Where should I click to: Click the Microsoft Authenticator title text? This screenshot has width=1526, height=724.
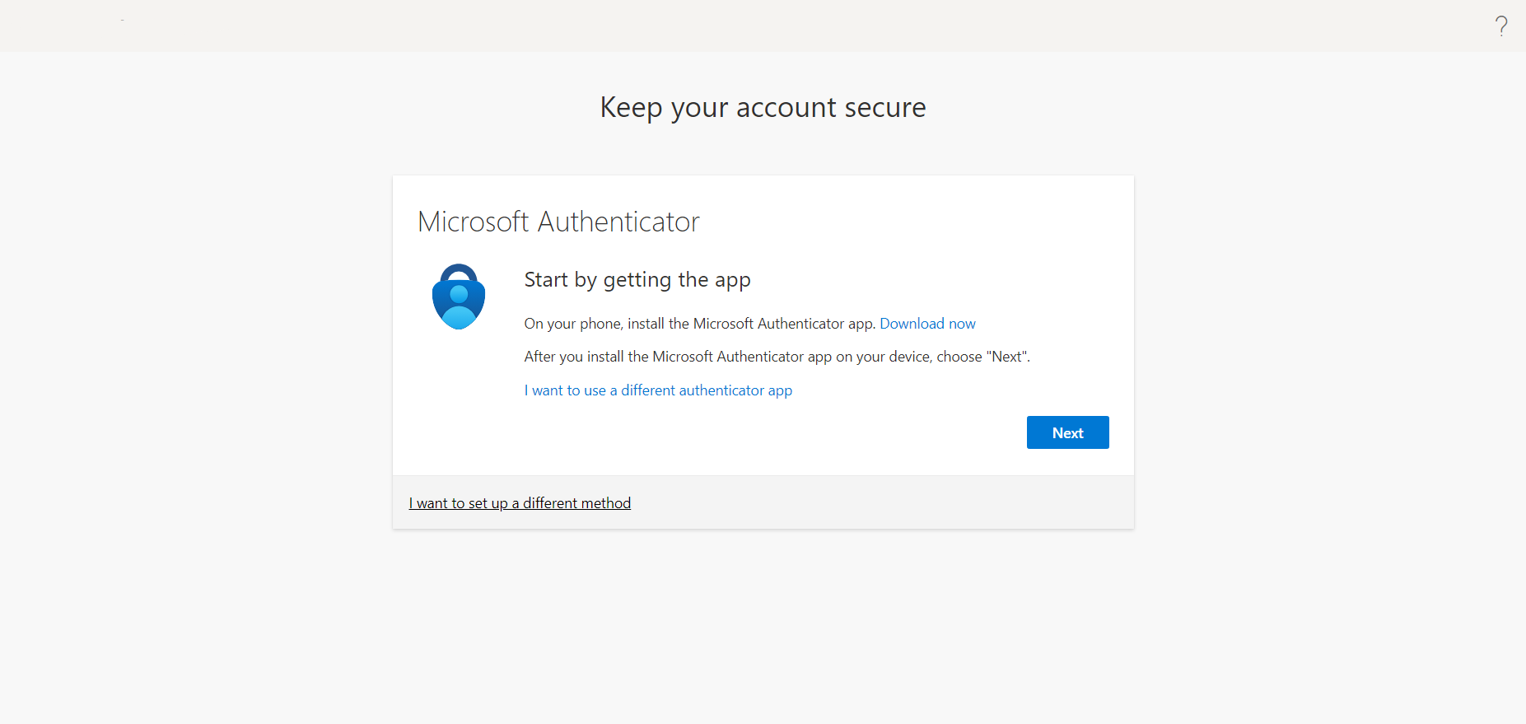click(x=558, y=222)
